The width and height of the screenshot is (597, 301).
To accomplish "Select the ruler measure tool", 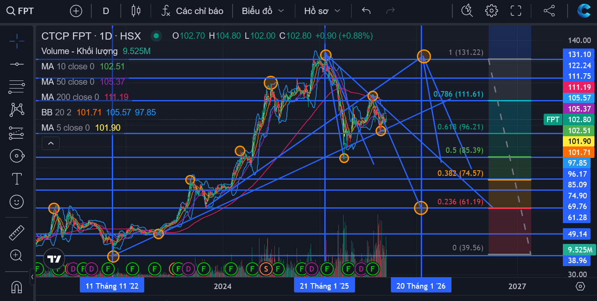I will [17, 232].
